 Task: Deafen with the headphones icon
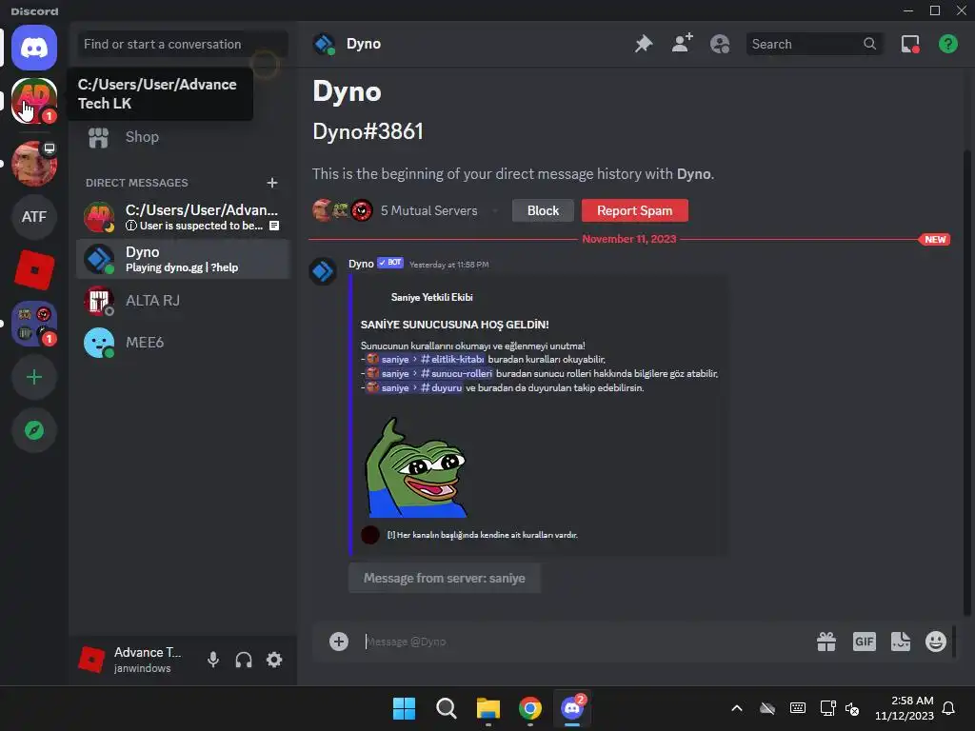(x=244, y=660)
